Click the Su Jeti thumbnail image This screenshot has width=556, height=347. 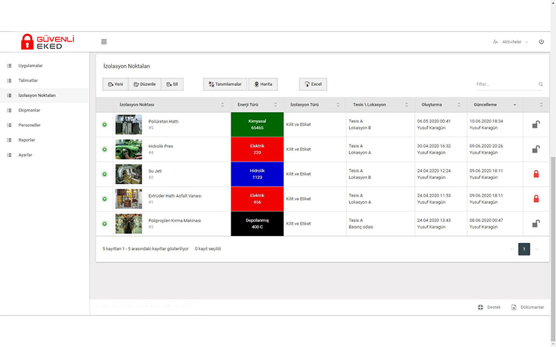(129, 174)
